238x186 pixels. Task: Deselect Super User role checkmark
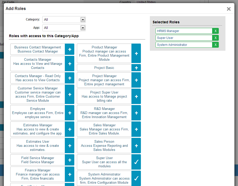click(x=136, y=162)
